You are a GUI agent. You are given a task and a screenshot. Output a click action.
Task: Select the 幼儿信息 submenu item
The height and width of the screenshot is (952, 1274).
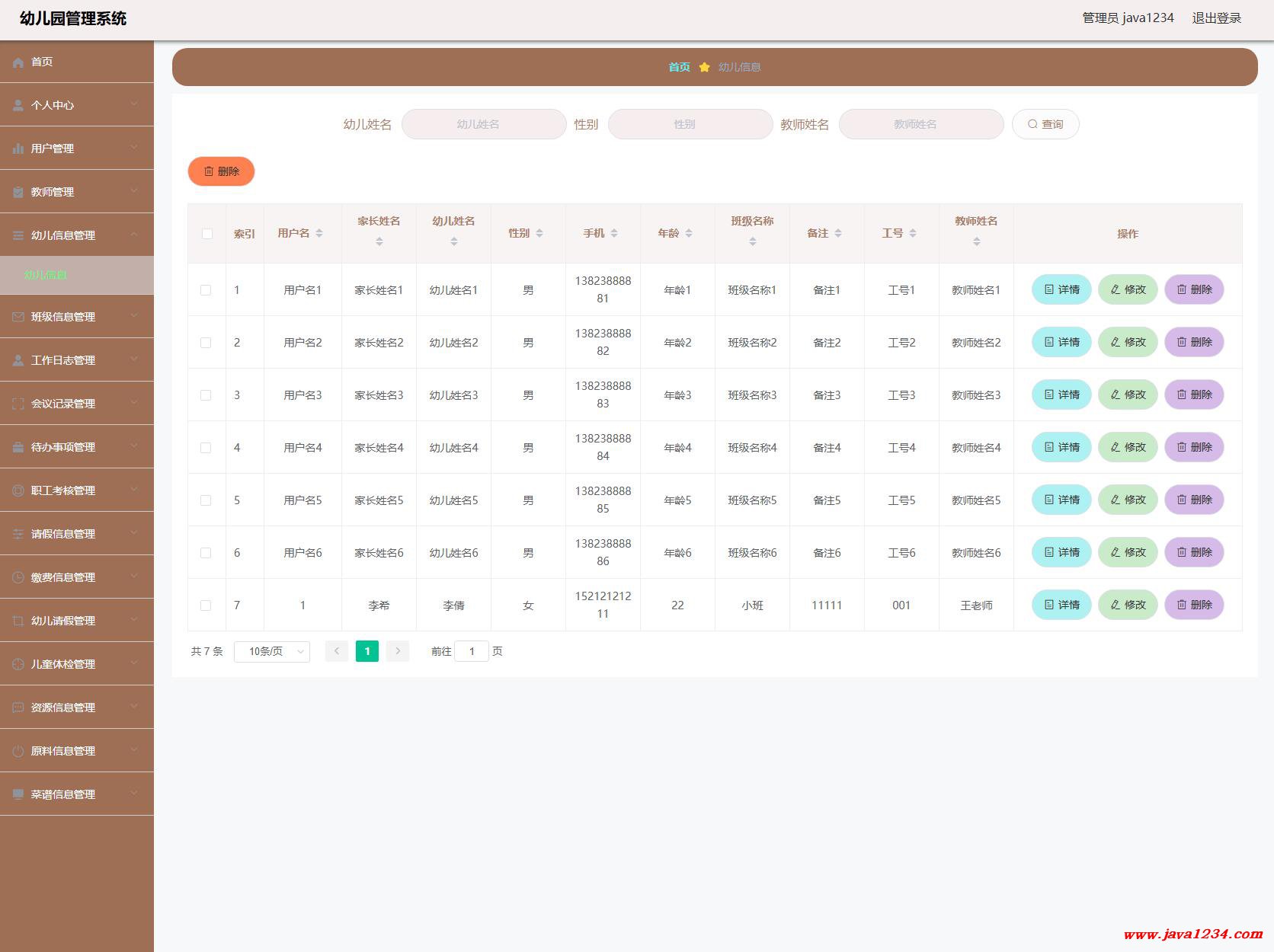[x=77, y=275]
